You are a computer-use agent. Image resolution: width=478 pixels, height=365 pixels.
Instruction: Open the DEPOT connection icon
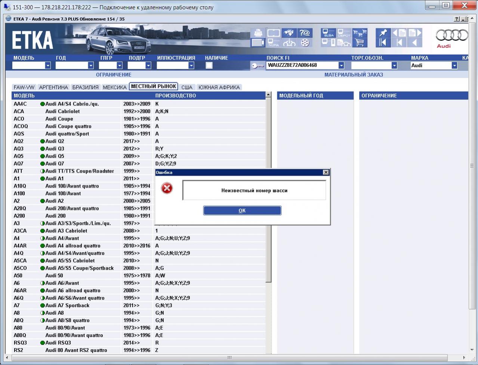(x=344, y=33)
